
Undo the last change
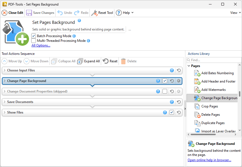click(x=65, y=13)
